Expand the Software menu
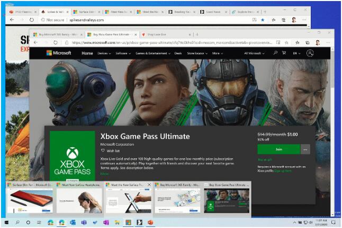Screen dimensions: 342x228 [123, 53]
